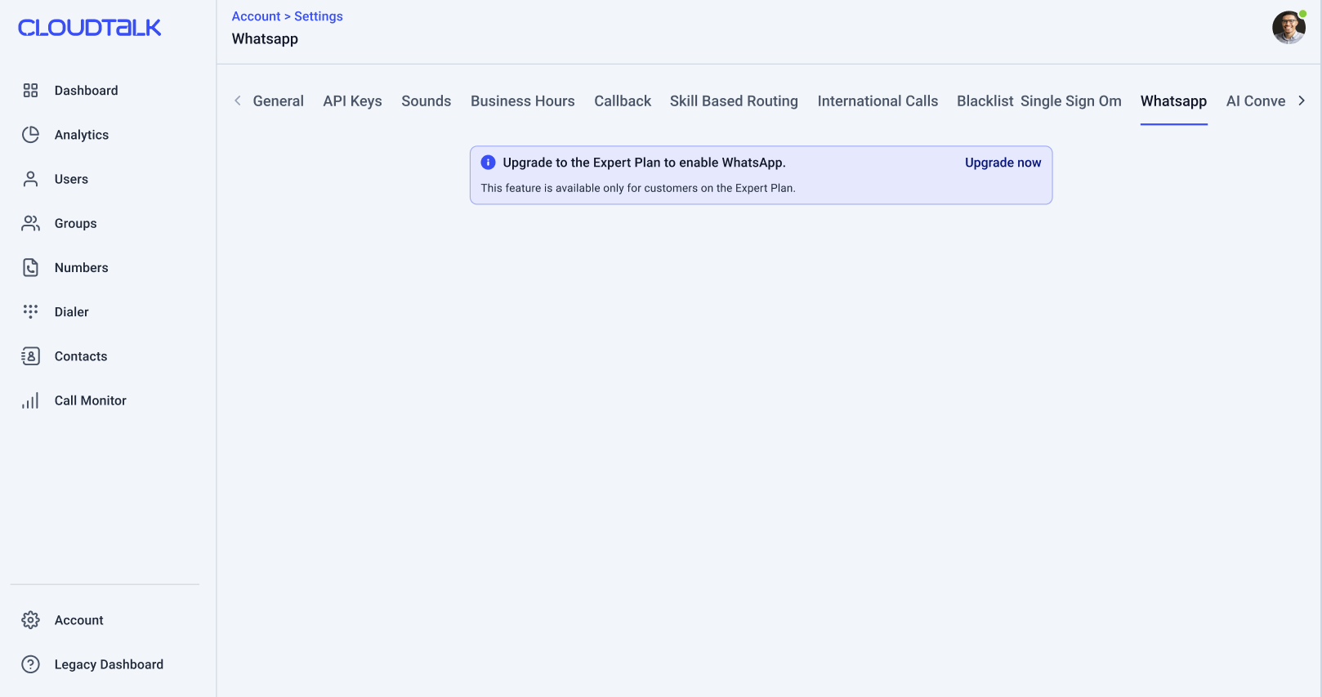Click the Call Monitor bars icon
The height and width of the screenshot is (697, 1322).
pyautogui.click(x=30, y=400)
